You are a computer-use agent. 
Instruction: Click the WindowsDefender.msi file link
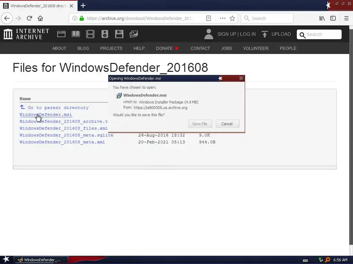pos(46,114)
